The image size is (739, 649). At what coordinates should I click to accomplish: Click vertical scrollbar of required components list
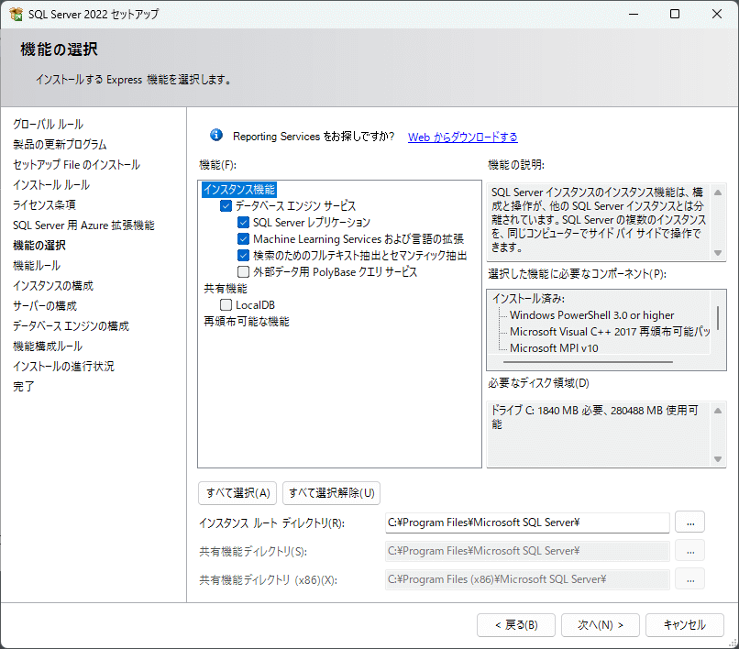pyautogui.click(x=718, y=318)
